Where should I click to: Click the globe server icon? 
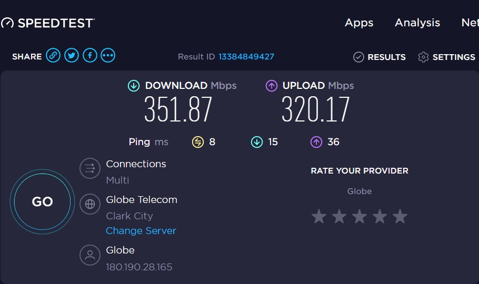(x=90, y=204)
